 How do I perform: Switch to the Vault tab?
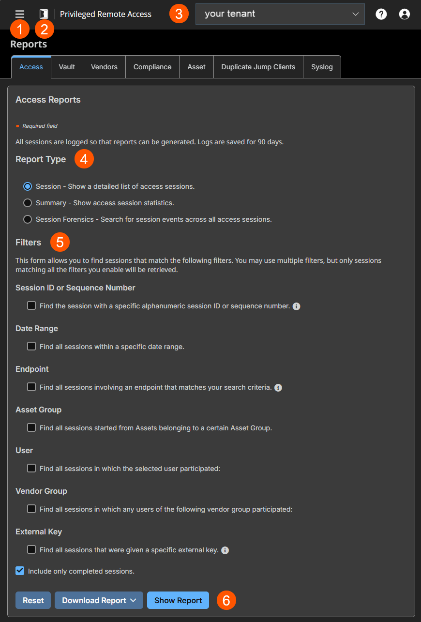(x=66, y=67)
